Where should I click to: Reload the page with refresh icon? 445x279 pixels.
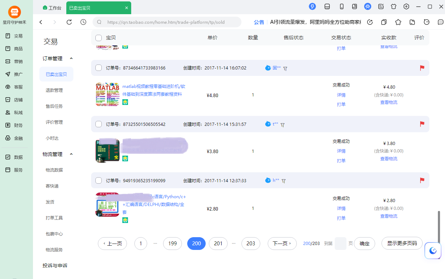(x=69, y=22)
